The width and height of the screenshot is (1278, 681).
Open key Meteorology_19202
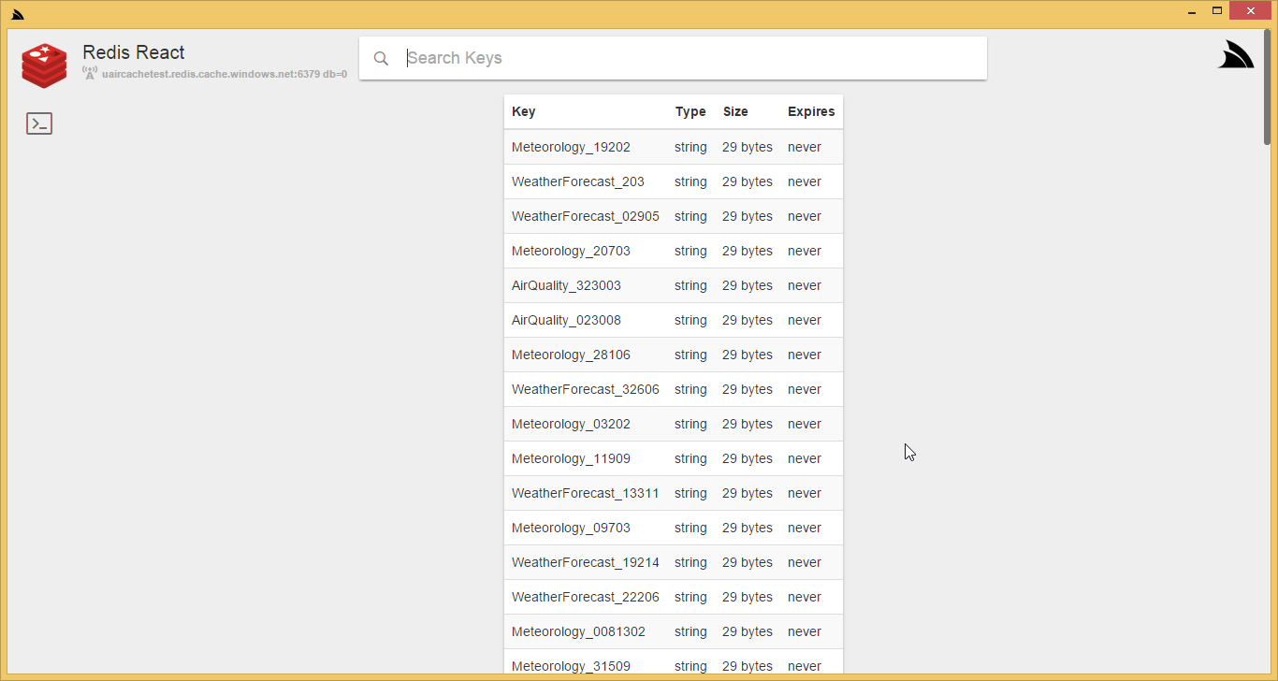[x=571, y=147]
